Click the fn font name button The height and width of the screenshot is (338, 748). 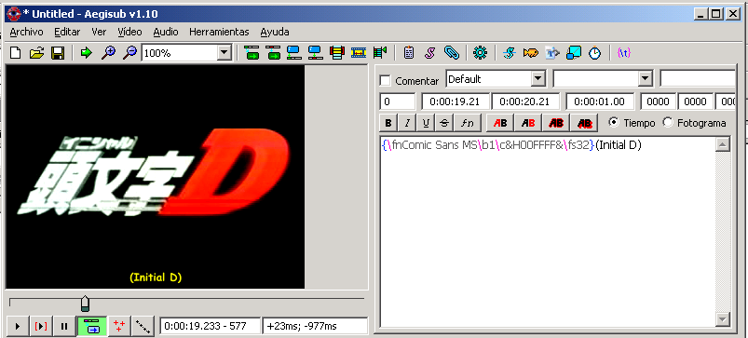tap(468, 123)
